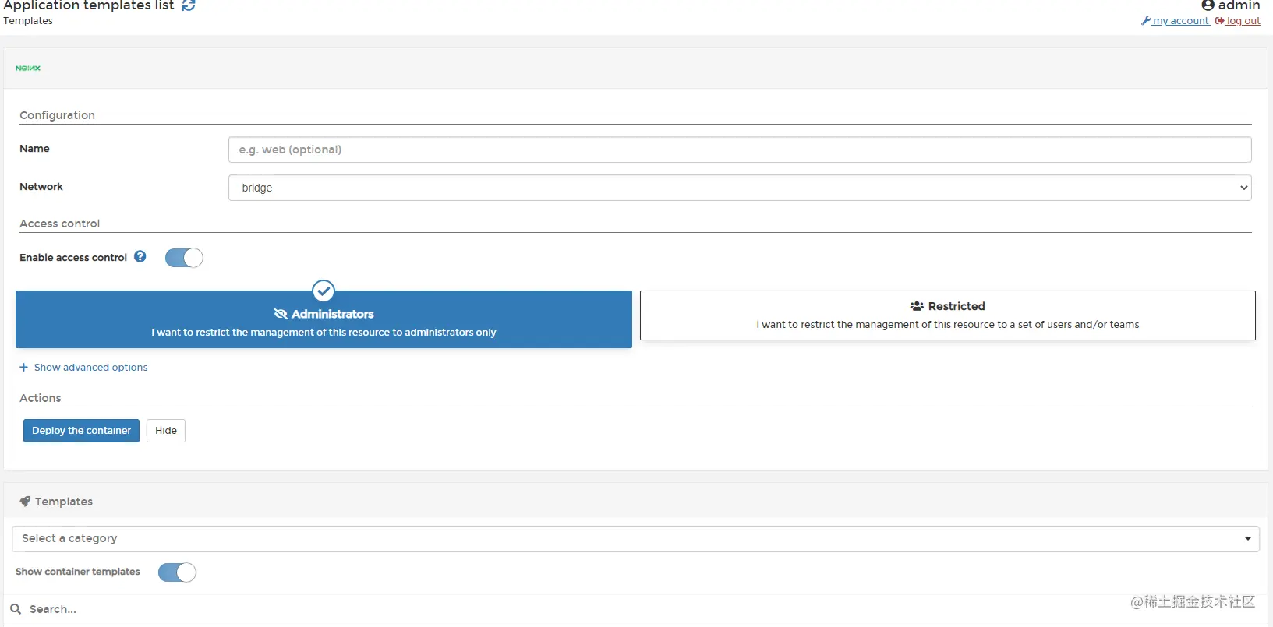This screenshot has width=1273, height=627.
Task: Click the log out link
Action: coord(1238,21)
